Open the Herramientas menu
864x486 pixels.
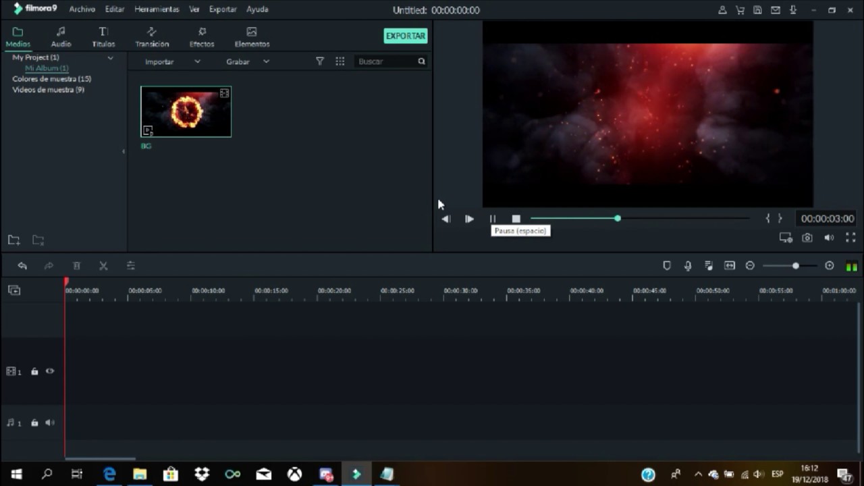(157, 9)
